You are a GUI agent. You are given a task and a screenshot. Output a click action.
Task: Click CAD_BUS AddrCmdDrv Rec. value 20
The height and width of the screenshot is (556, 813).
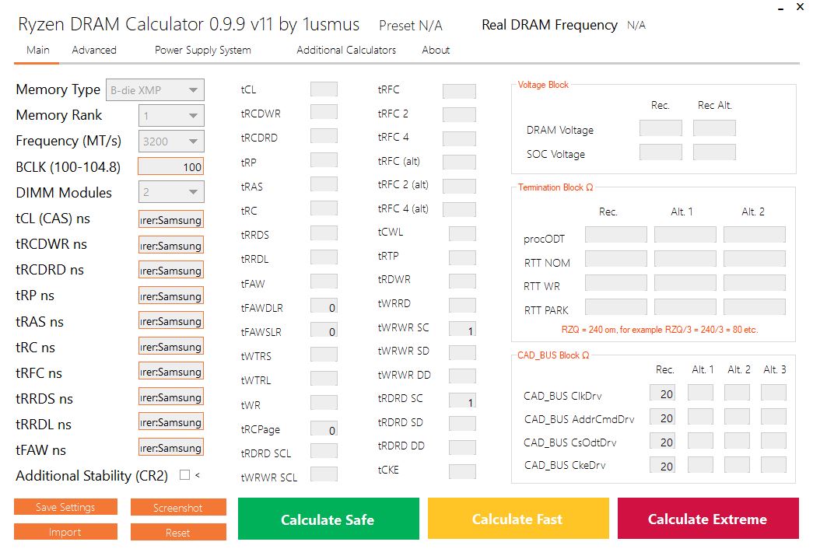[662, 417]
